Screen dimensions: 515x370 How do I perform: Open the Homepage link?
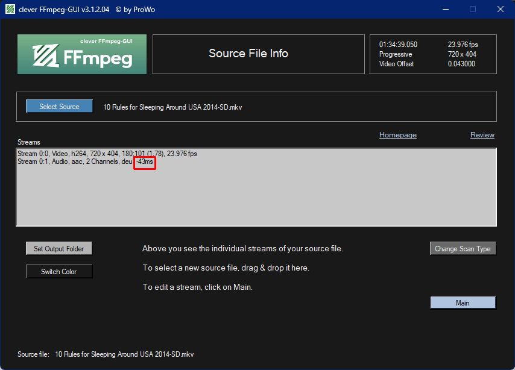tap(398, 135)
